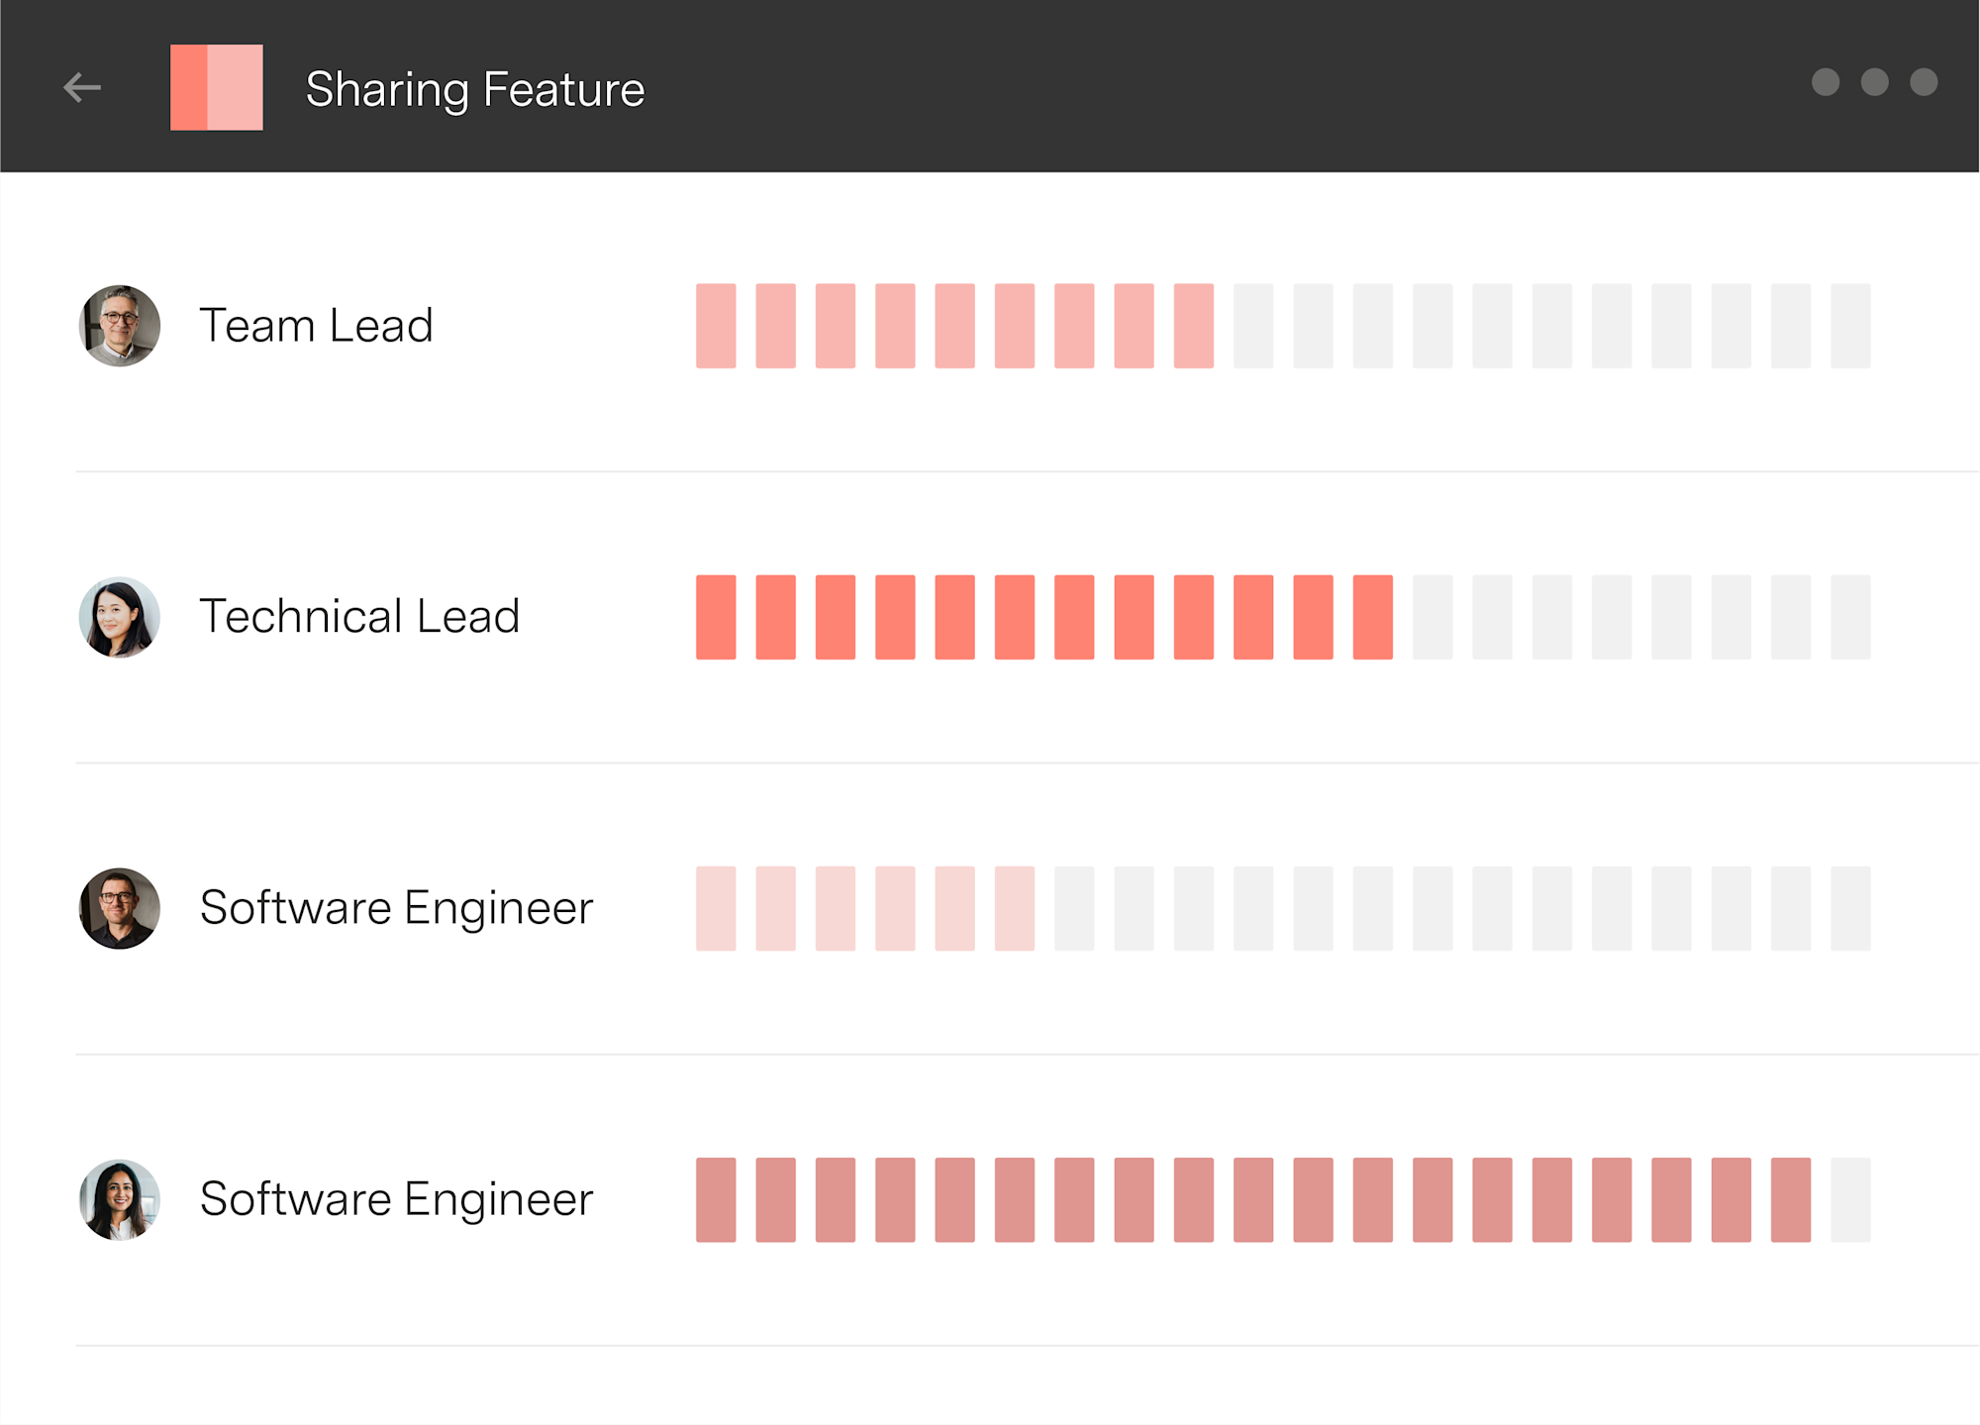Select the Technical Lead role label

coord(359,617)
